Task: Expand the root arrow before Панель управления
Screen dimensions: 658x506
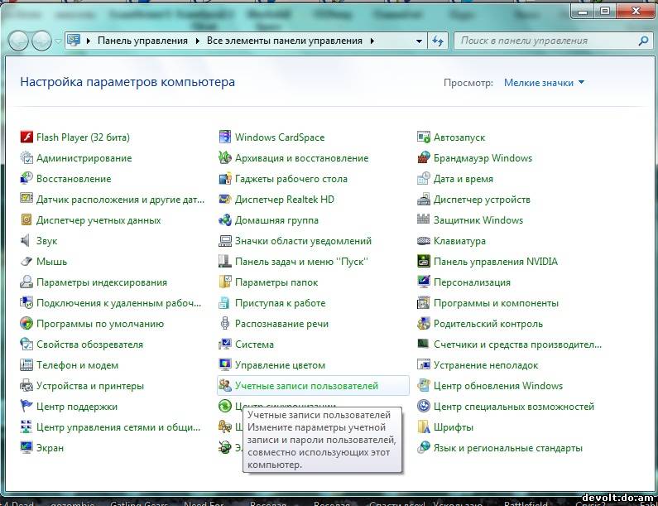Action: click(x=88, y=41)
